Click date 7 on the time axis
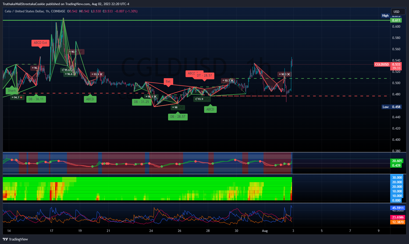This screenshot has height=244, width=409. tap(350, 231)
